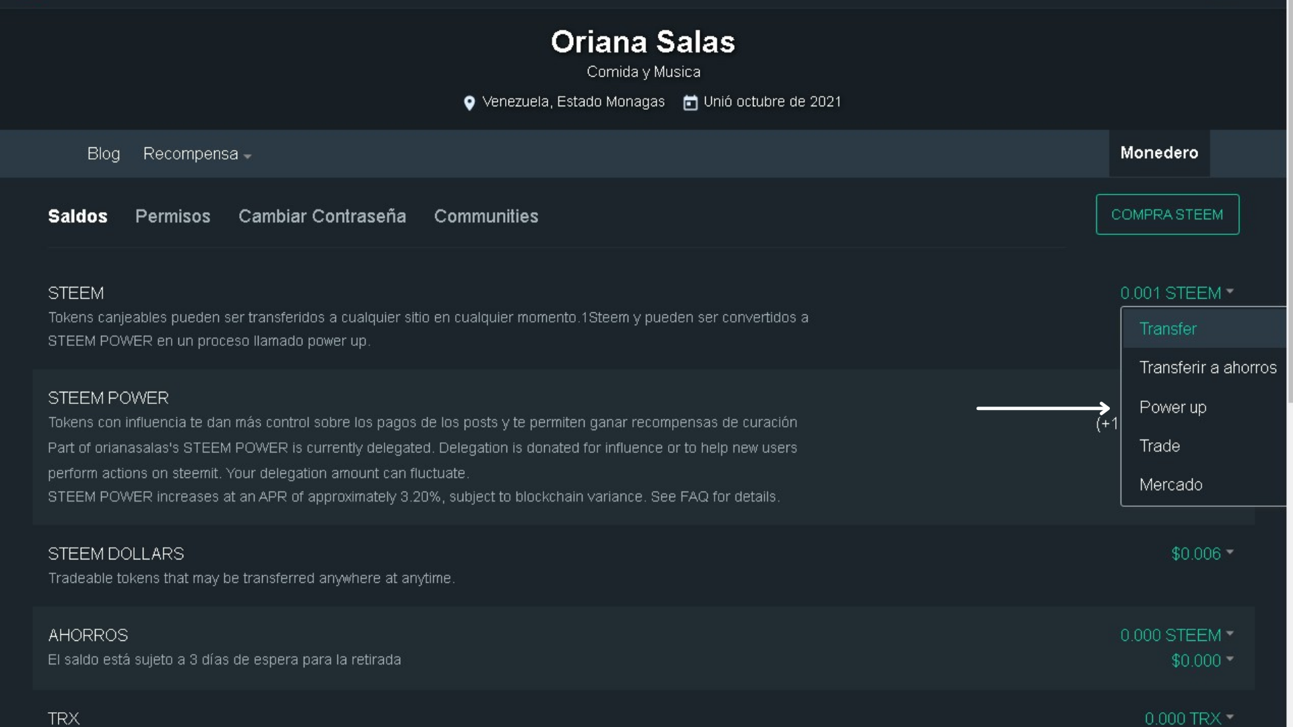
Task: Select Trade from the dropdown menu
Action: [x=1159, y=446]
